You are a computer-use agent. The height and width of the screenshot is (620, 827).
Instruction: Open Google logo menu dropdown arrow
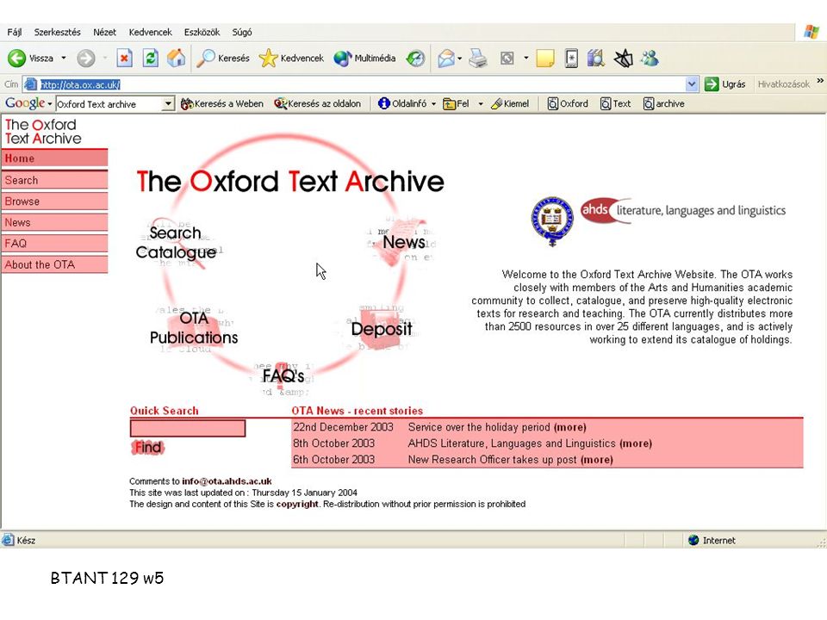pos(50,104)
